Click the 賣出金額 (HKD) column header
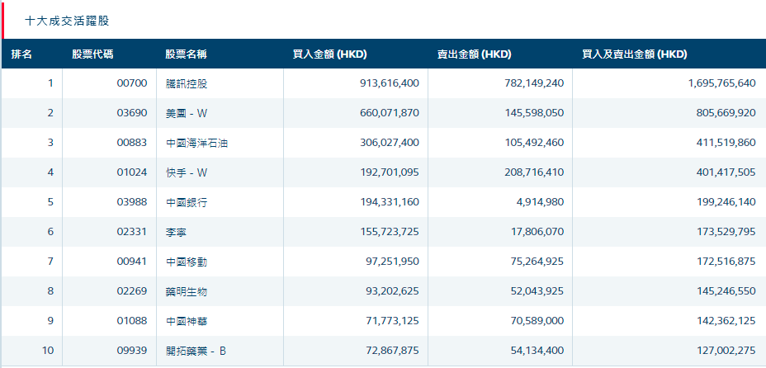 [475, 54]
